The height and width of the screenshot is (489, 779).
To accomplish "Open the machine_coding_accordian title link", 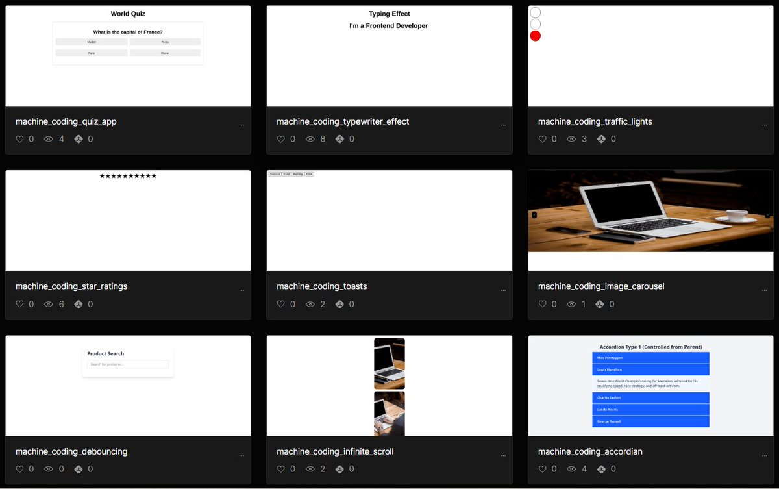I will pos(591,451).
